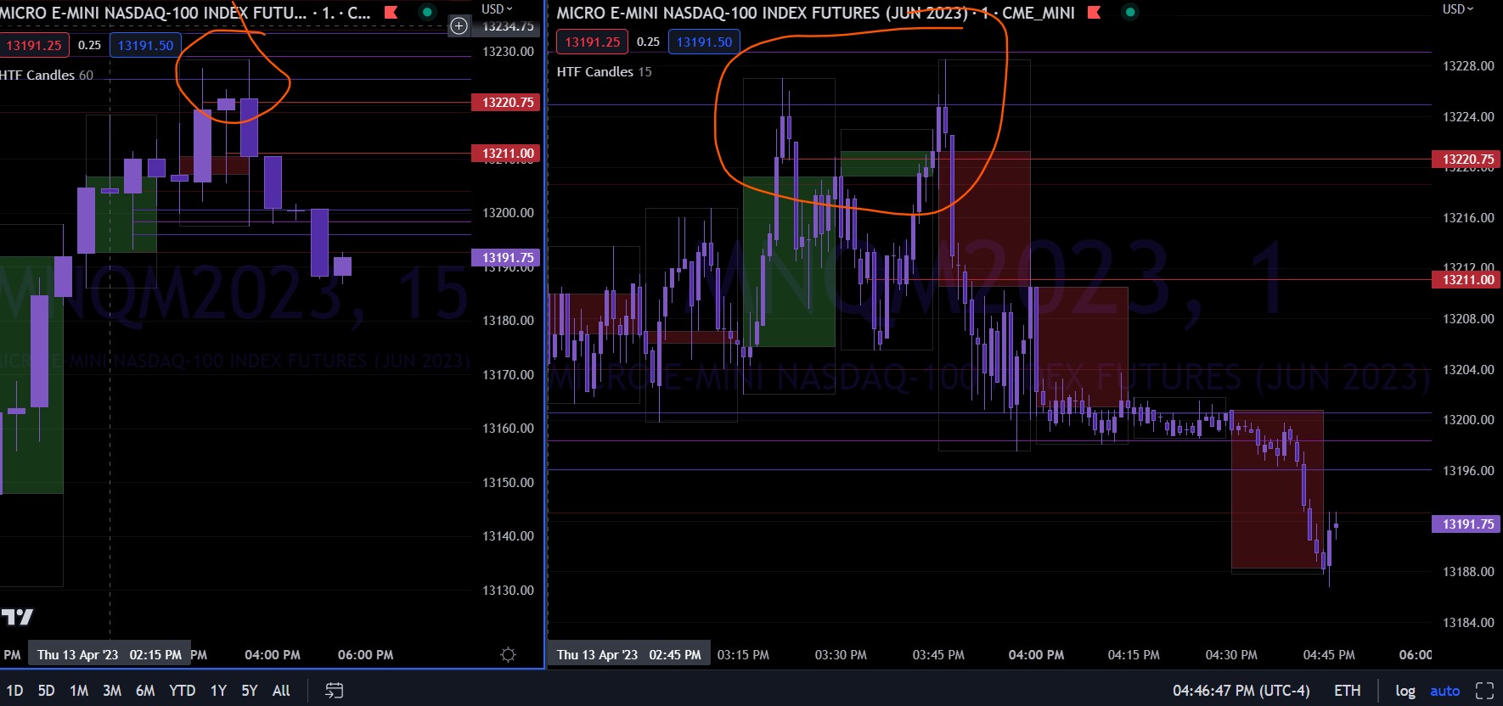Select the HTF Candles 15 indicator legend
Screen dimensions: 1503x706
pyautogui.click(x=604, y=71)
